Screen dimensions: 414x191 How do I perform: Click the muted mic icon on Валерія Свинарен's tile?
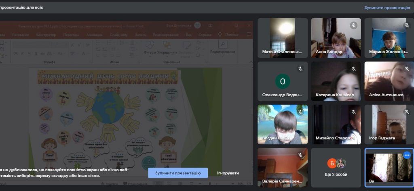point(300,155)
